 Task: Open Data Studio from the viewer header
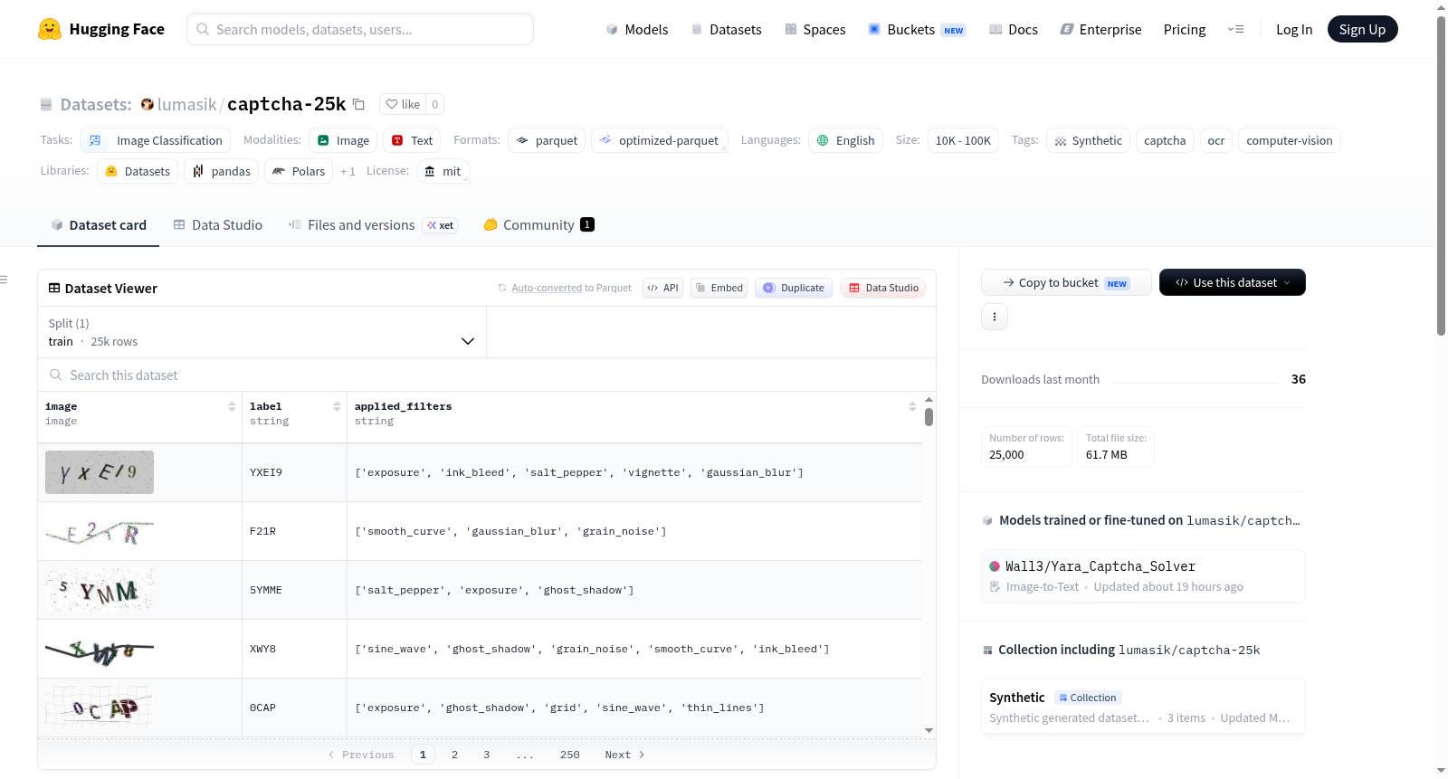coord(883,288)
